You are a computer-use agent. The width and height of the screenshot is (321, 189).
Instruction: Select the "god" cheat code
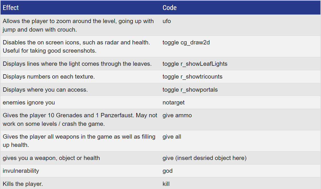click(168, 171)
